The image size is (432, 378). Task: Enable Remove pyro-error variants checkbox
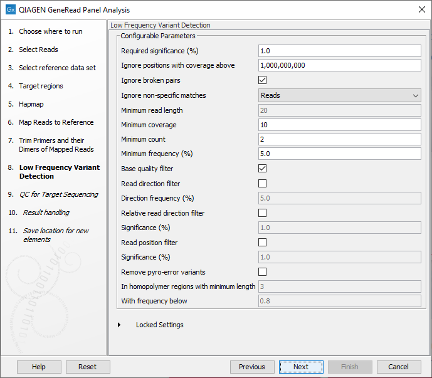coord(262,272)
